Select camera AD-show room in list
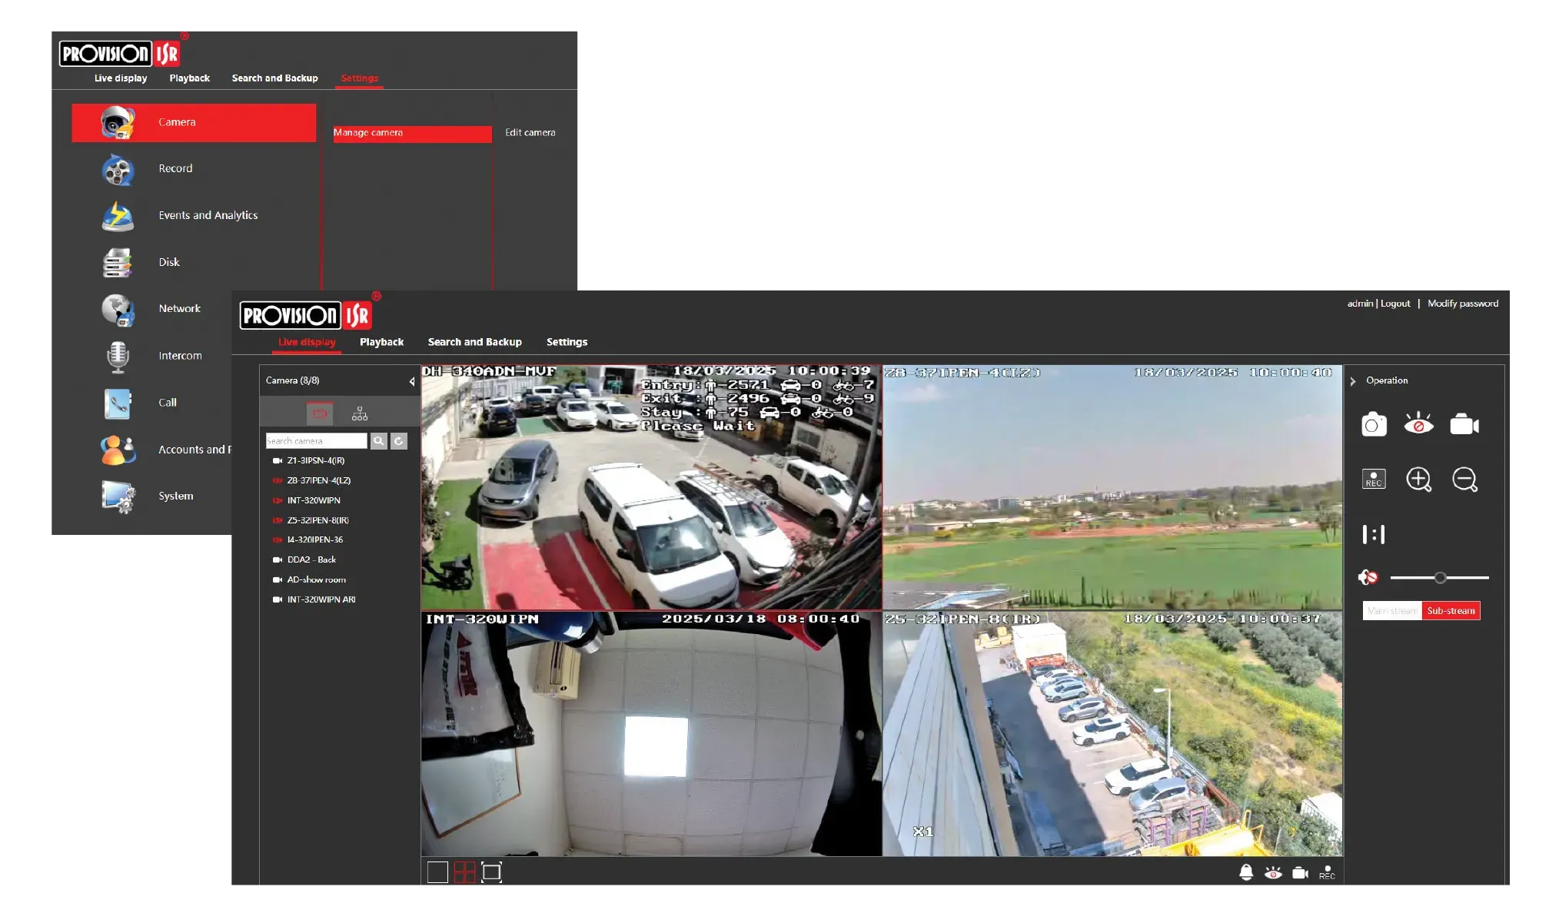 point(316,579)
